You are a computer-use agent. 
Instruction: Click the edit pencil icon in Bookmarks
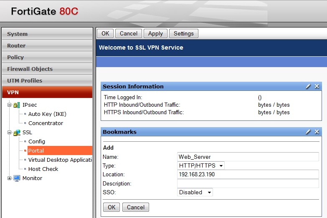pyautogui.click(x=308, y=132)
